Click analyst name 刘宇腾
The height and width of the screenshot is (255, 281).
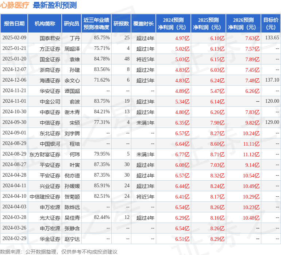pyautogui.click(x=72, y=133)
